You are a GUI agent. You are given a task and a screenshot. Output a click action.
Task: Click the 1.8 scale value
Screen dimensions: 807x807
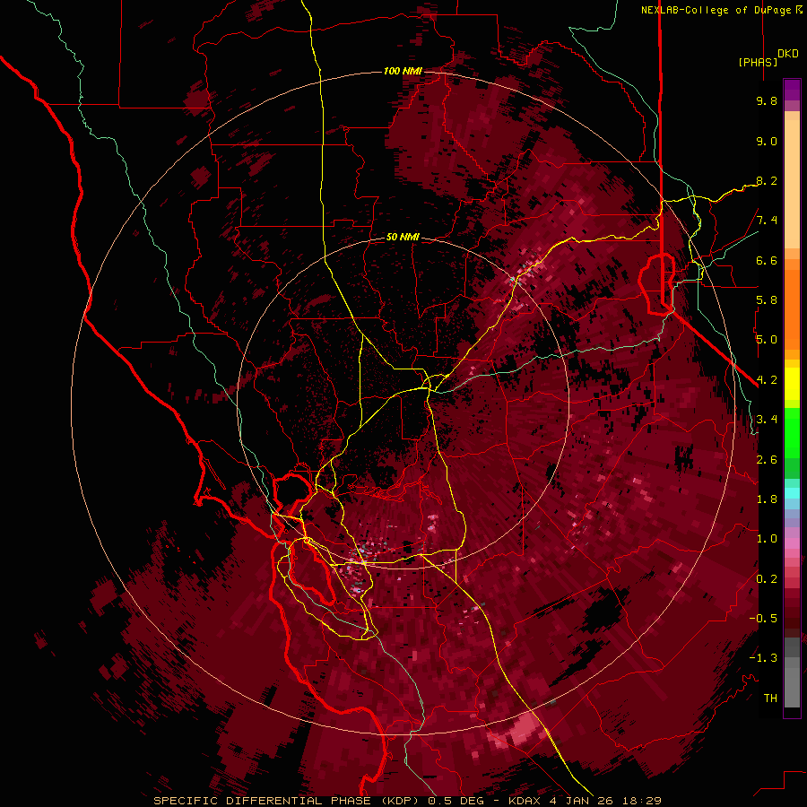pyautogui.click(x=767, y=499)
